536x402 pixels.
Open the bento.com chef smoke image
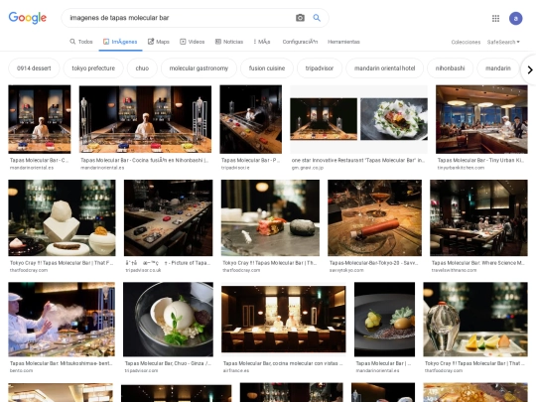[x=62, y=320]
